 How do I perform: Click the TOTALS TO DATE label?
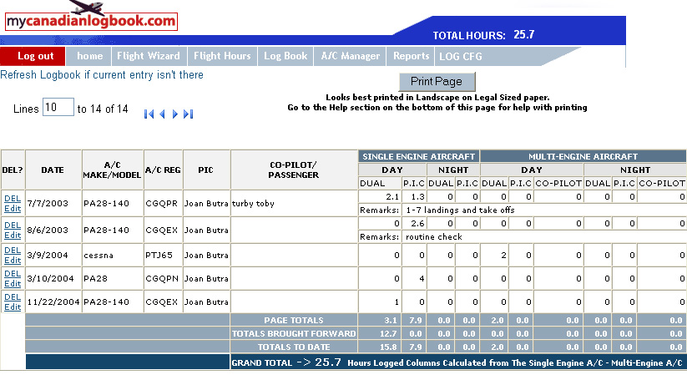click(294, 347)
